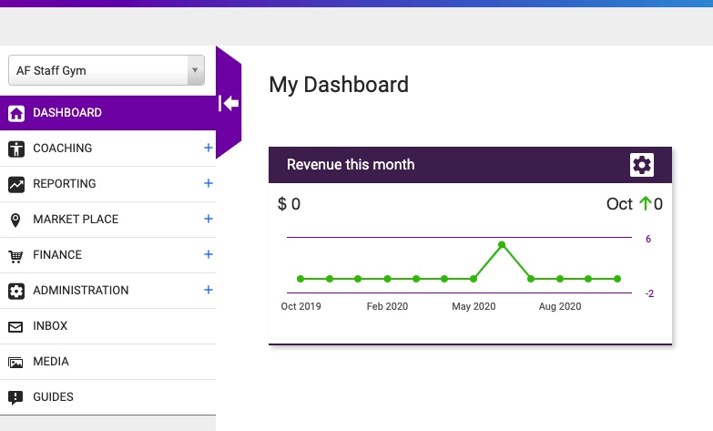
Task: Go to the GUIDES menu item
Action: [107, 397]
